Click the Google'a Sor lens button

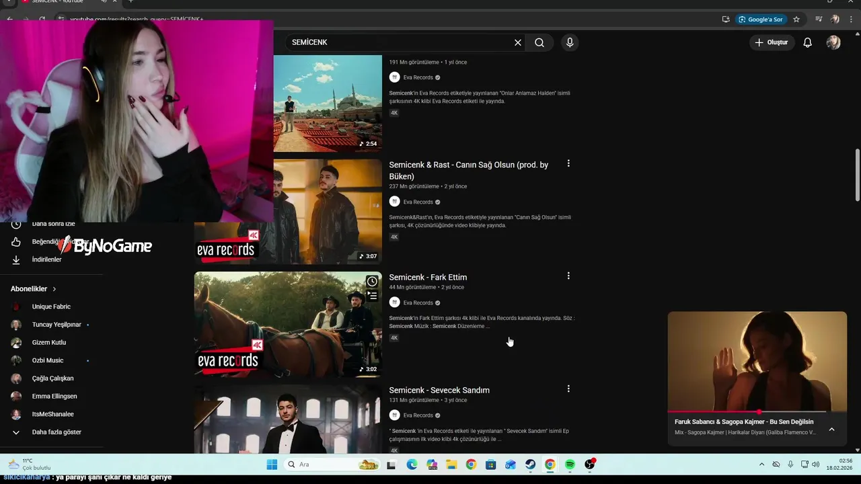tap(761, 19)
